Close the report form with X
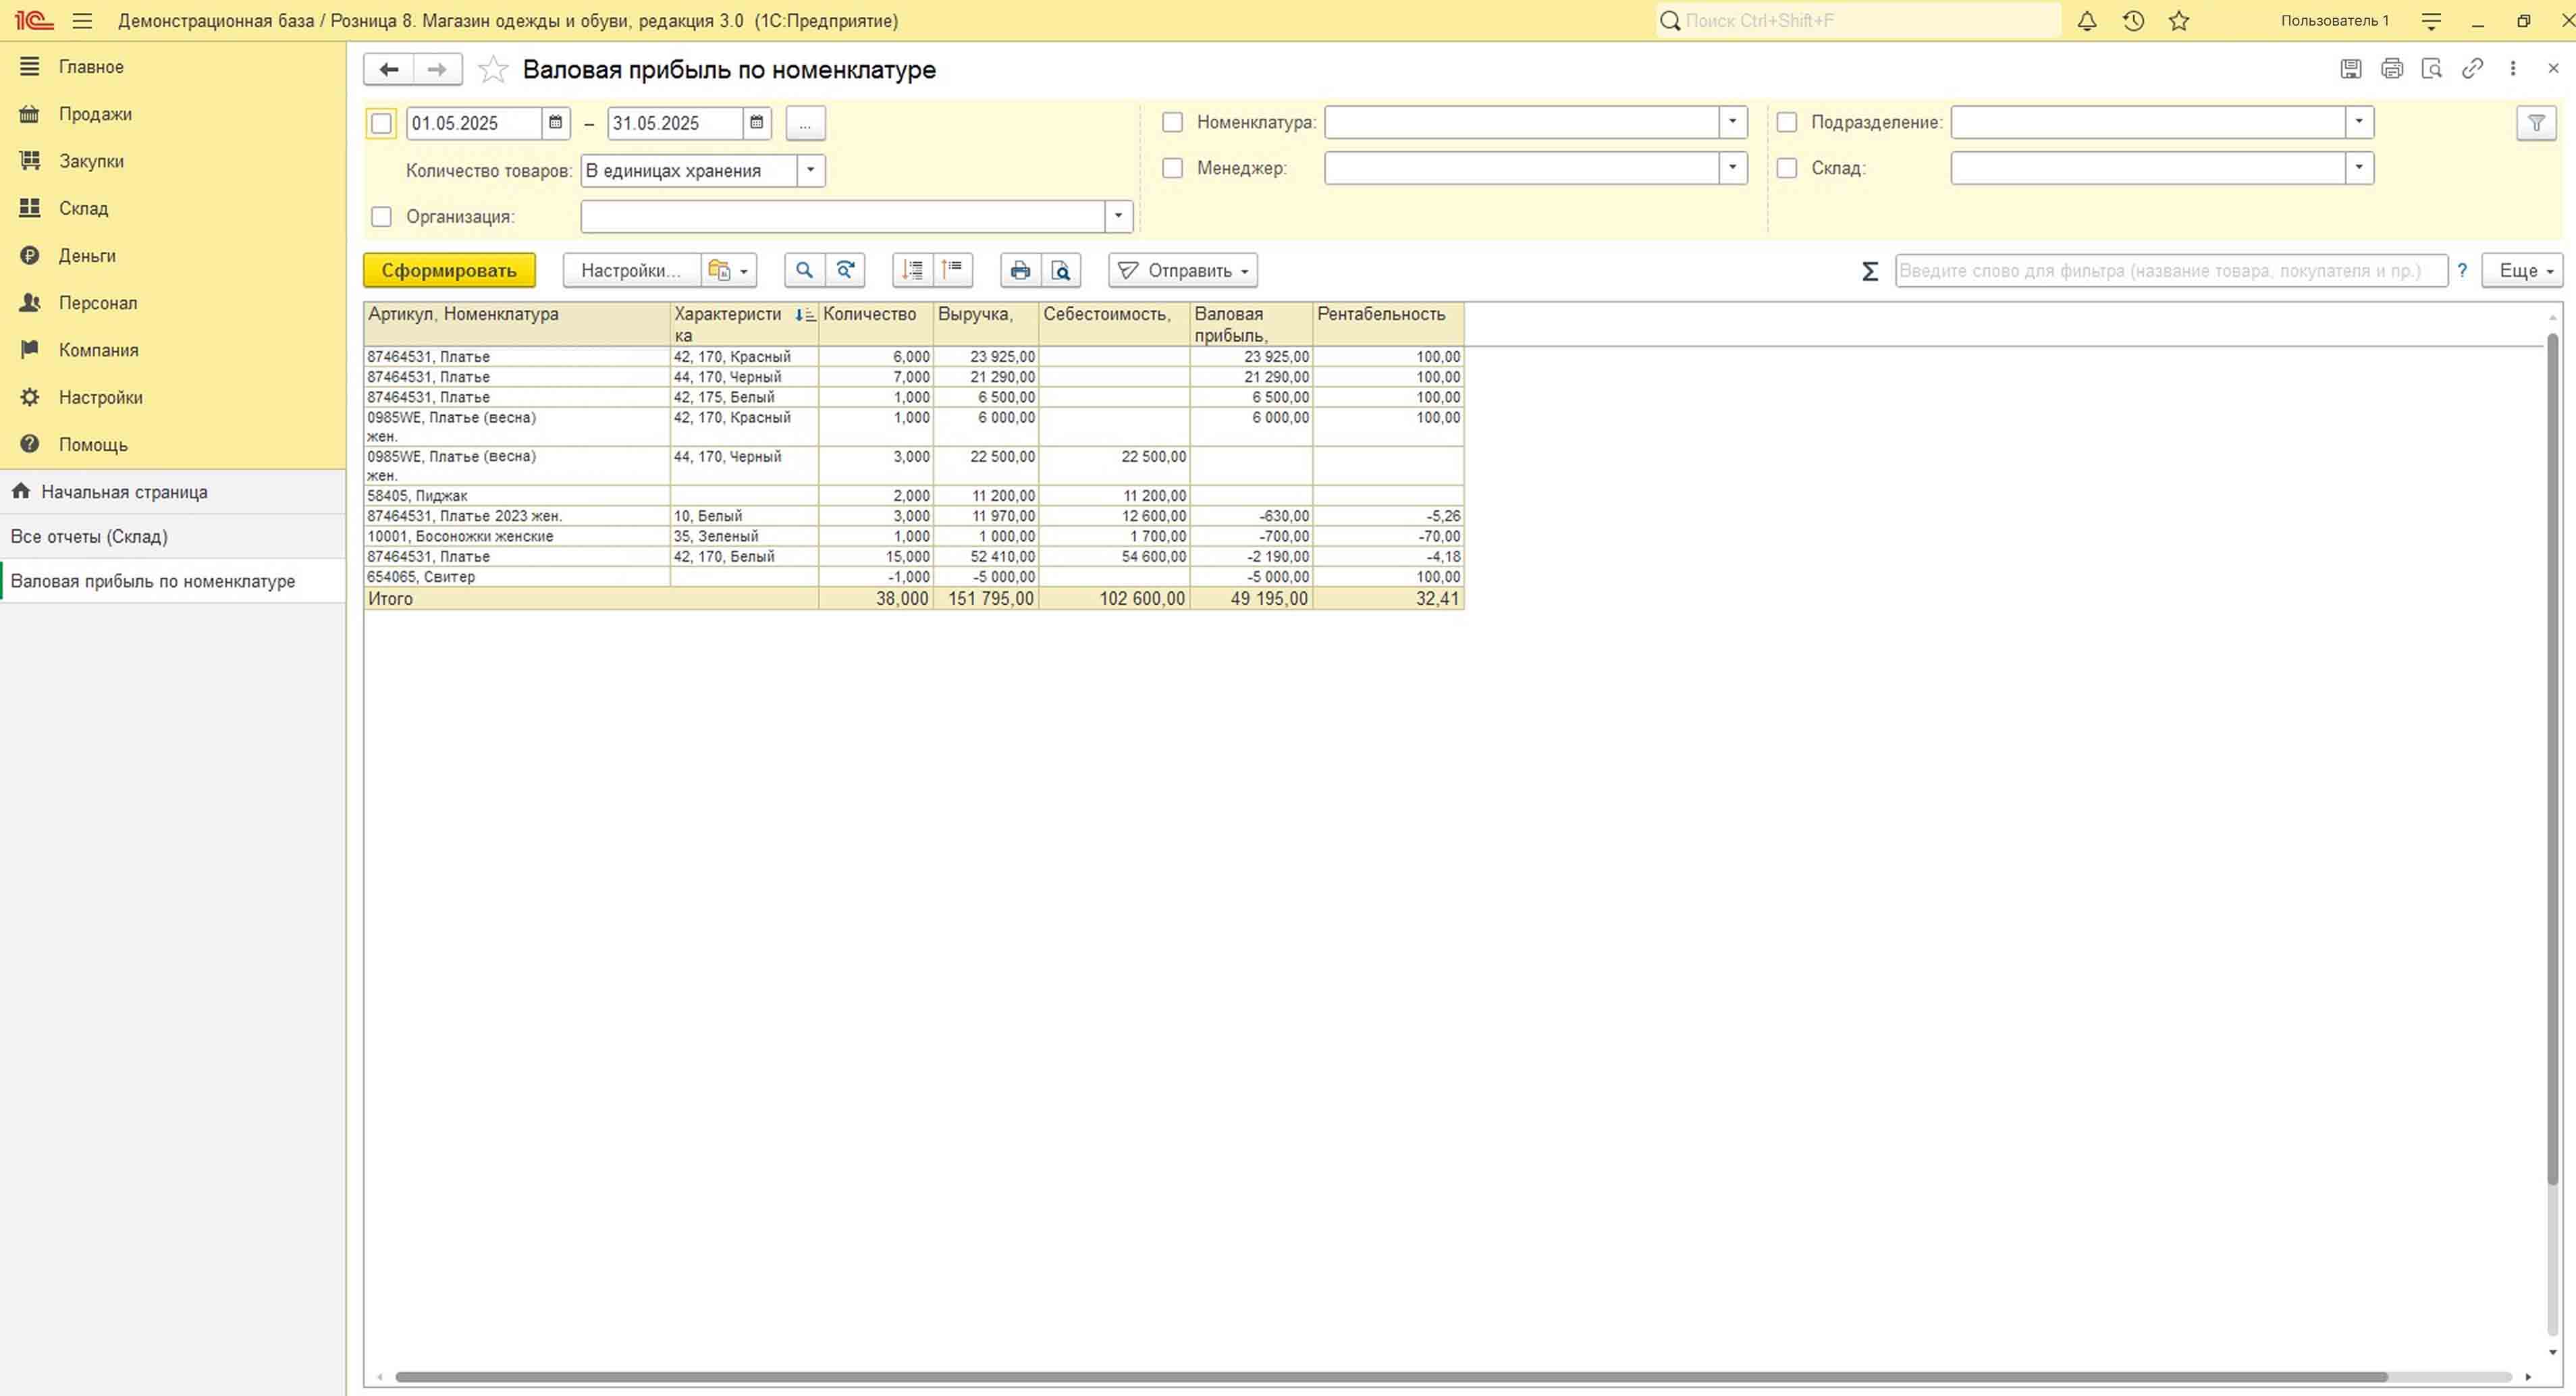The image size is (2576, 1396). pyautogui.click(x=2553, y=68)
